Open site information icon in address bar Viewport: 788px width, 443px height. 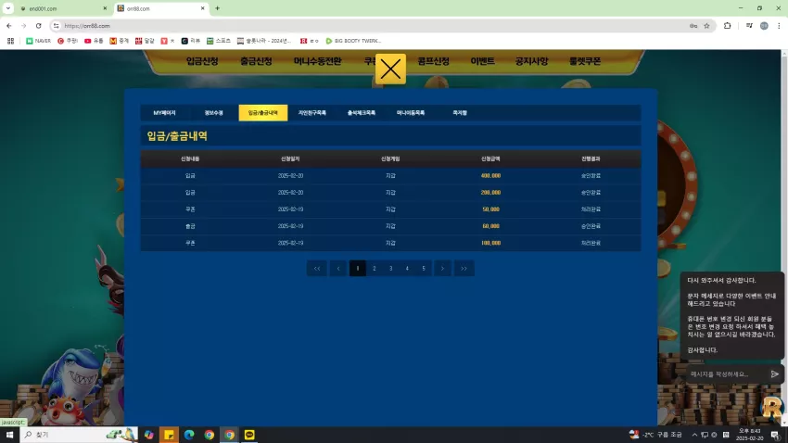tap(57, 26)
